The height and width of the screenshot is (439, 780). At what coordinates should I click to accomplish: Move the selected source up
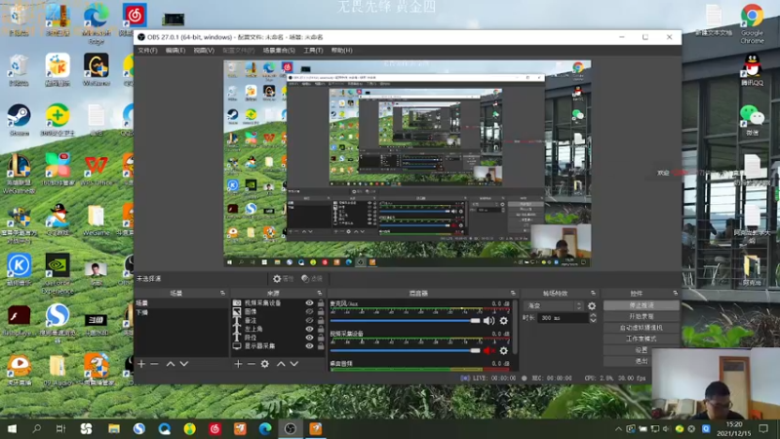coord(281,364)
